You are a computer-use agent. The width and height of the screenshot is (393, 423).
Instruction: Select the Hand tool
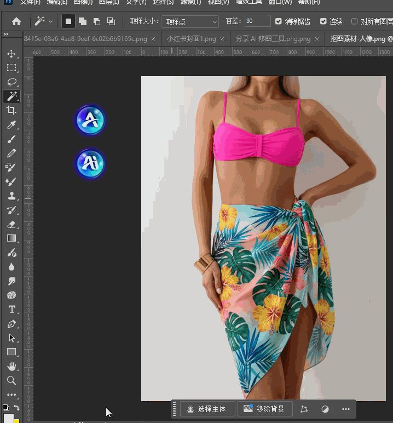pos(11,366)
